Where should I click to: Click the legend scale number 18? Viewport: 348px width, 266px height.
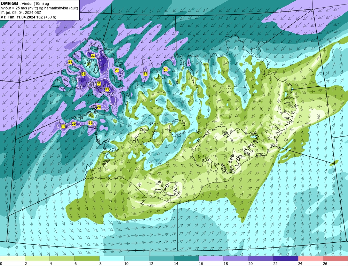coord(226,264)
